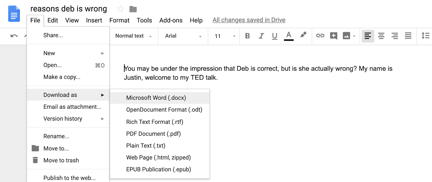This screenshot has width=432, height=182.
Task: Choose Email as attachment...
Action: pos(68,107)
